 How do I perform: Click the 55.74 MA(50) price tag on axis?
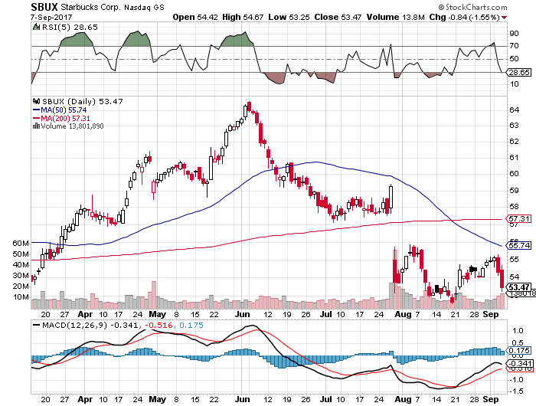click(x=518, y=245)
